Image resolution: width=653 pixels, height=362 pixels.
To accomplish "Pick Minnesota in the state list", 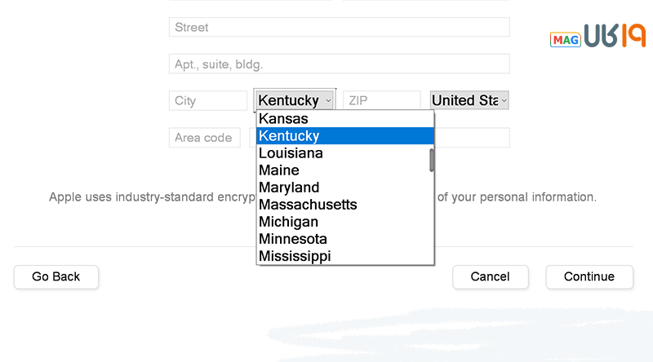I will tap(344, 239).
